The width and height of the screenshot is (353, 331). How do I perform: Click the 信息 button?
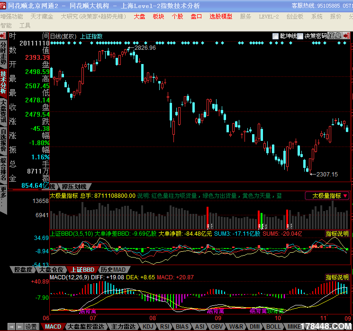pos(335,36)
